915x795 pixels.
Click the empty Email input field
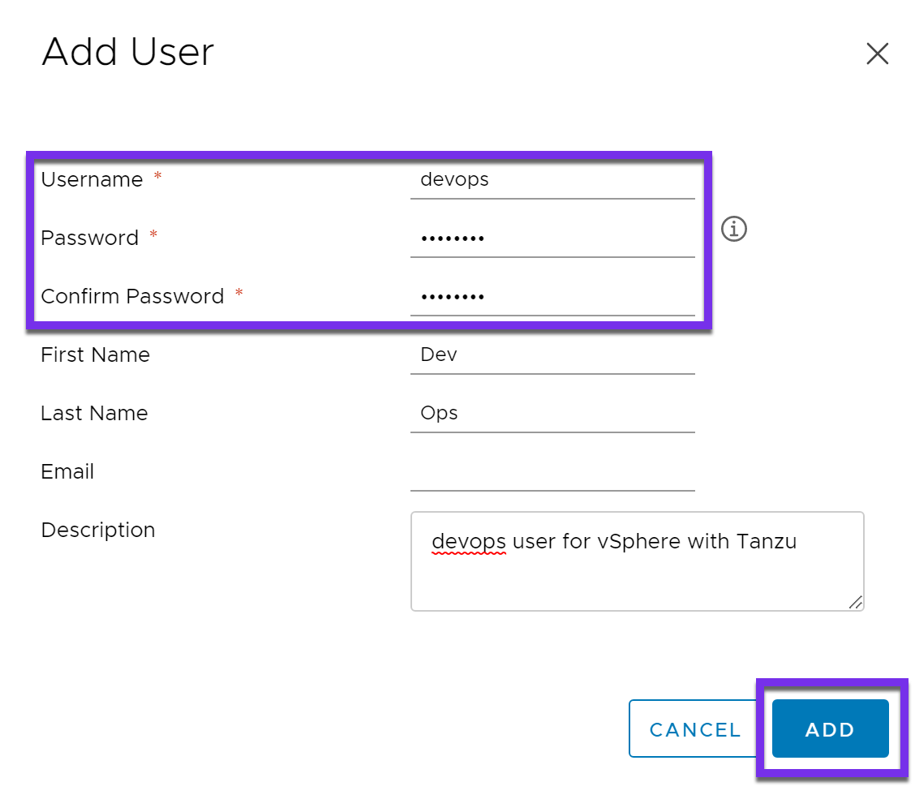(x=552, y=471)
